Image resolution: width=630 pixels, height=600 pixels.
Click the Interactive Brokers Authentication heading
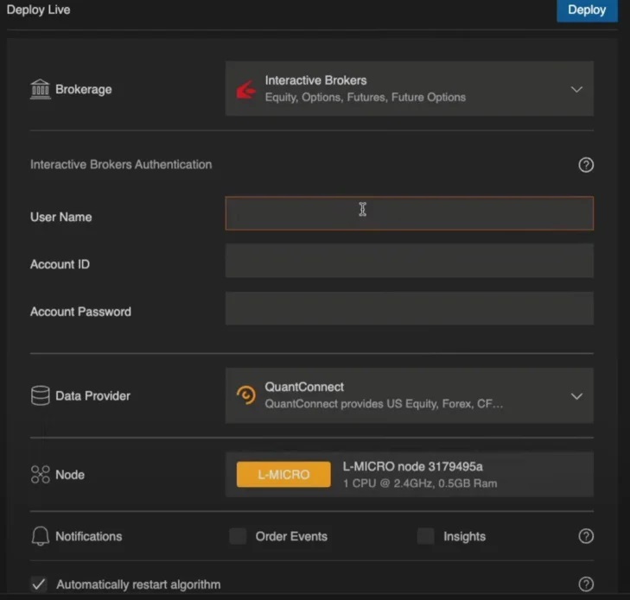[x=121, y=165]
